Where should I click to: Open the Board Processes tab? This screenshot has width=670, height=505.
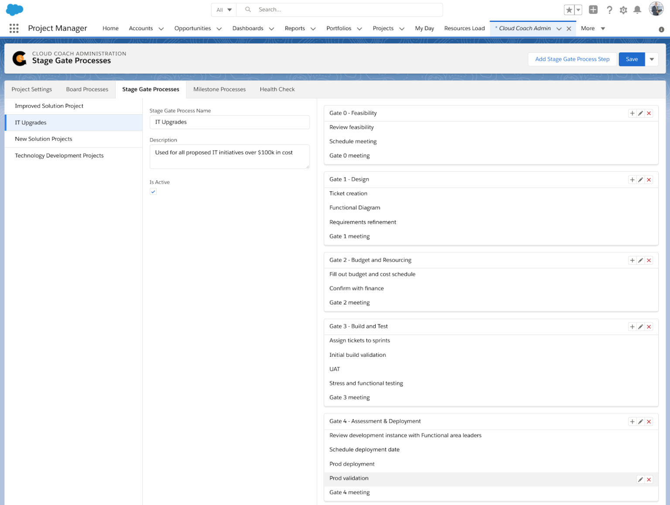(87, 89)
